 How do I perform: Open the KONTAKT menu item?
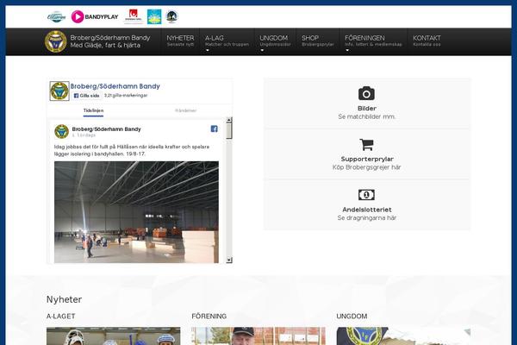click(427, 41)
